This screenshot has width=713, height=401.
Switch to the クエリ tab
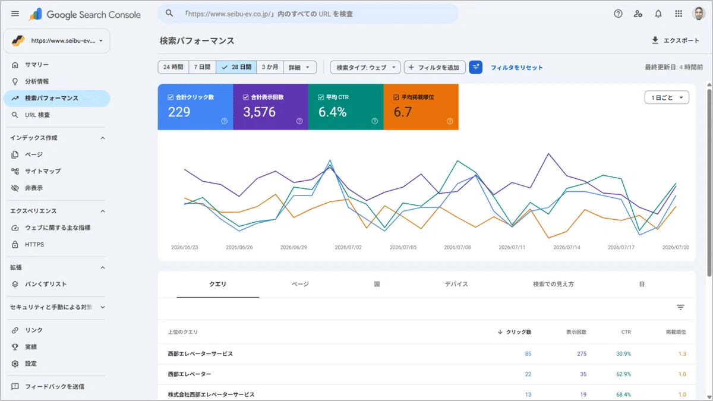pos(218,285)
